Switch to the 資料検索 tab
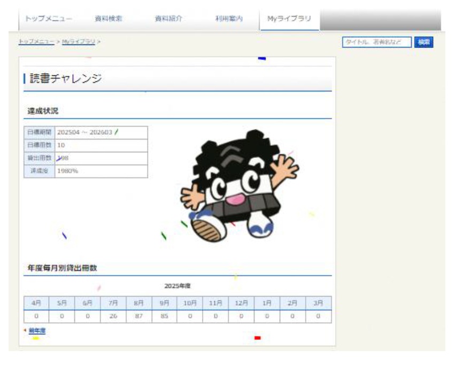463x365 pixels. coord(109,18)
